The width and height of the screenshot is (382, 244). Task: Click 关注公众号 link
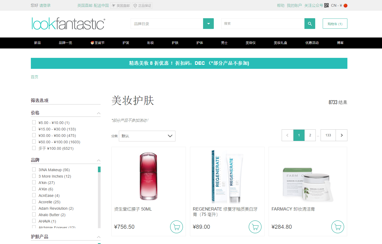pyautogui.click(x=314, y=5)
